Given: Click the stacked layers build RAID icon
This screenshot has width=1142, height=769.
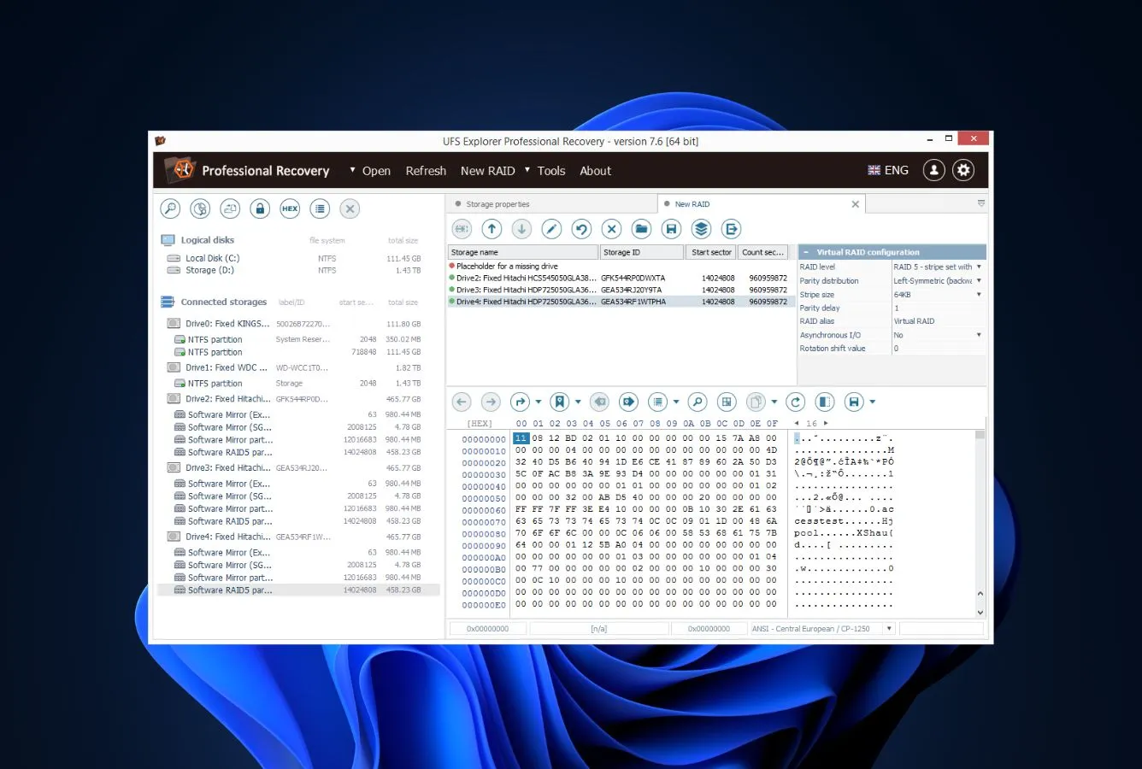Looking at the screenshot, I should (x=701, y=229).
